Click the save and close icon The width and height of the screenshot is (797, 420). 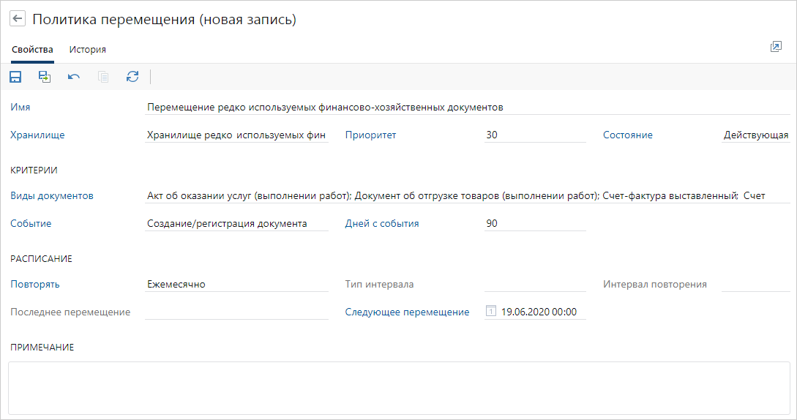[45, 77]
